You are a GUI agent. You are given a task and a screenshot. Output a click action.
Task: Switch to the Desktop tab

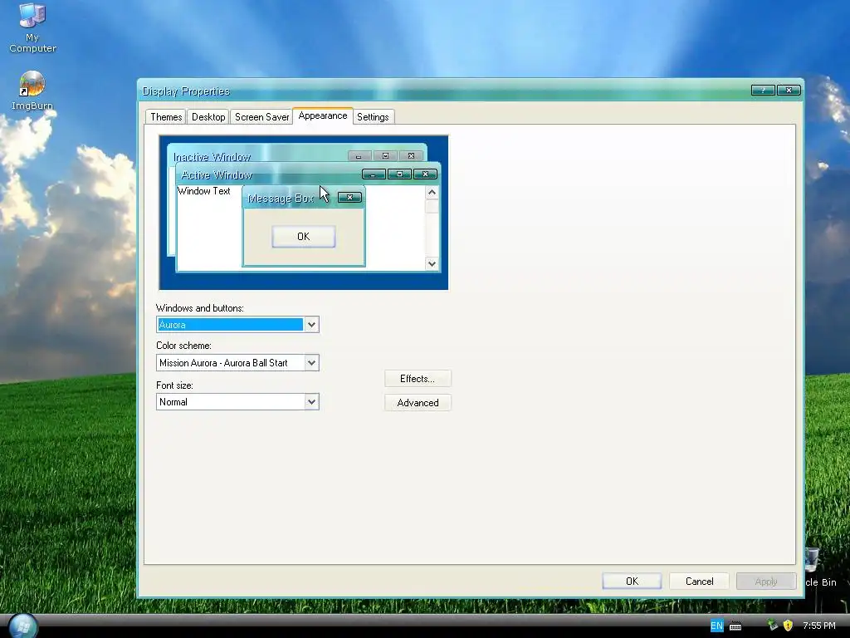(x=208, y=117)
